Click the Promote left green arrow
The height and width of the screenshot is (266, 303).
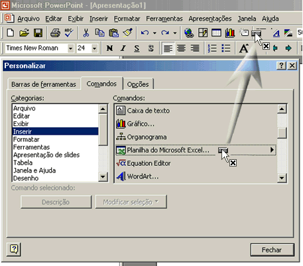tap(275, 48)
